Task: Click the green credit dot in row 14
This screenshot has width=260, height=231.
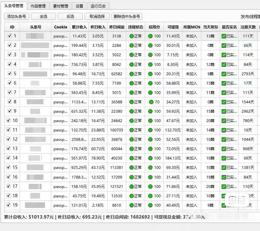Action: pos(150,158)
